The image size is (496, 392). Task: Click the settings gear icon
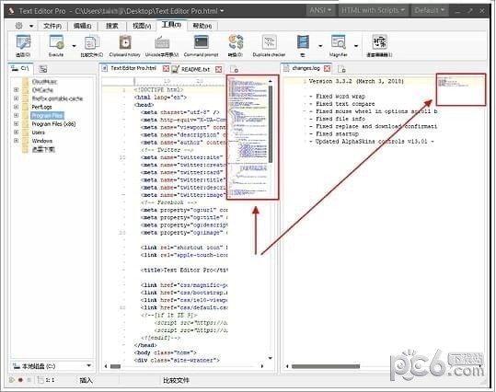19,26
